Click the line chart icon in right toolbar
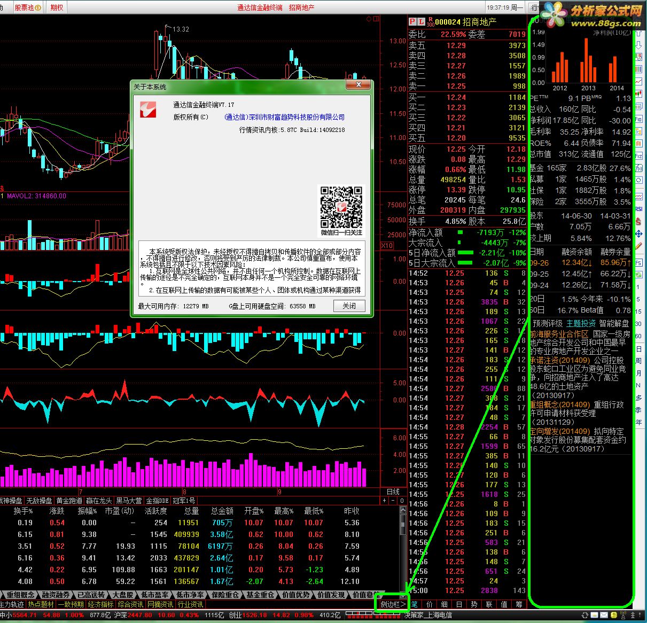This screenshot has width=647, height=623. tap(638, 81)
